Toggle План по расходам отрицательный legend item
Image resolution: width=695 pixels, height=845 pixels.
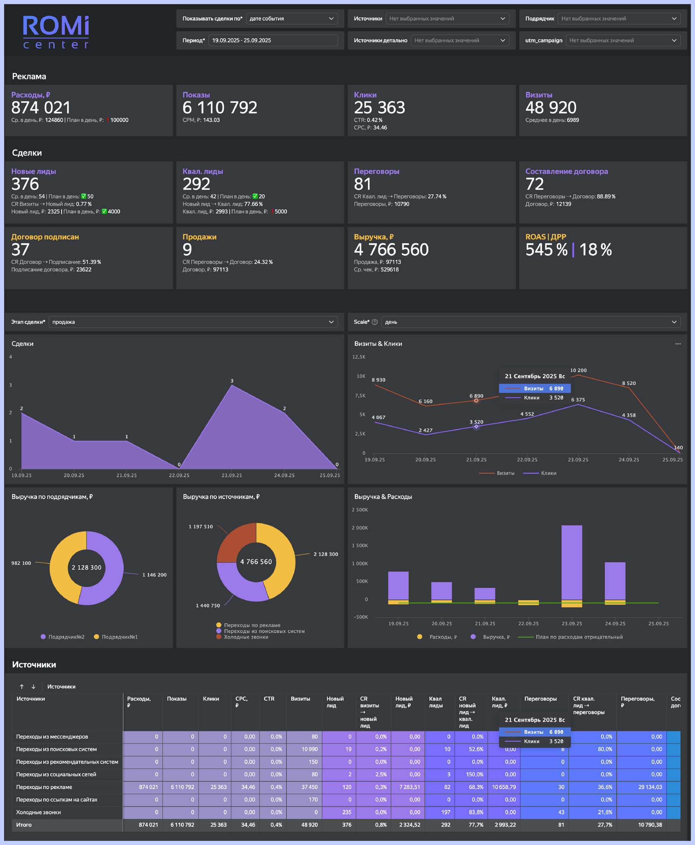[x=570, y=637]
